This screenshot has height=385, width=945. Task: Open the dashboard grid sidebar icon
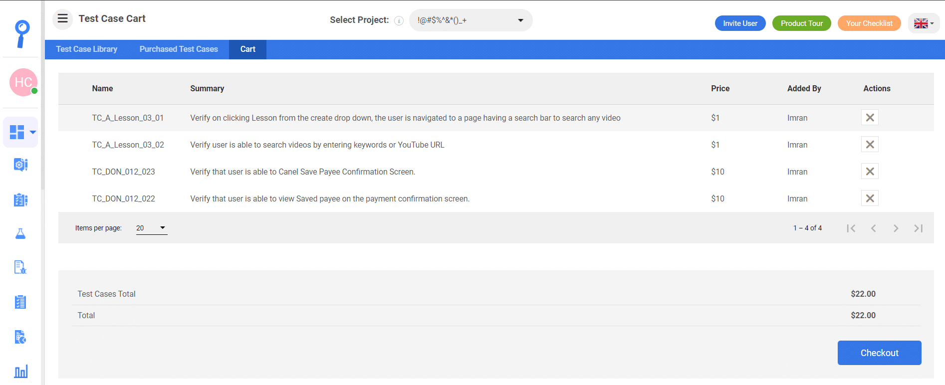(17, 132)
